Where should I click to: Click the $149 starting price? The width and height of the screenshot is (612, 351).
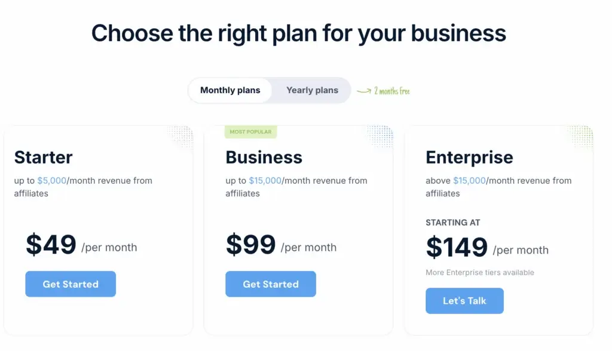tap(457, 247)
